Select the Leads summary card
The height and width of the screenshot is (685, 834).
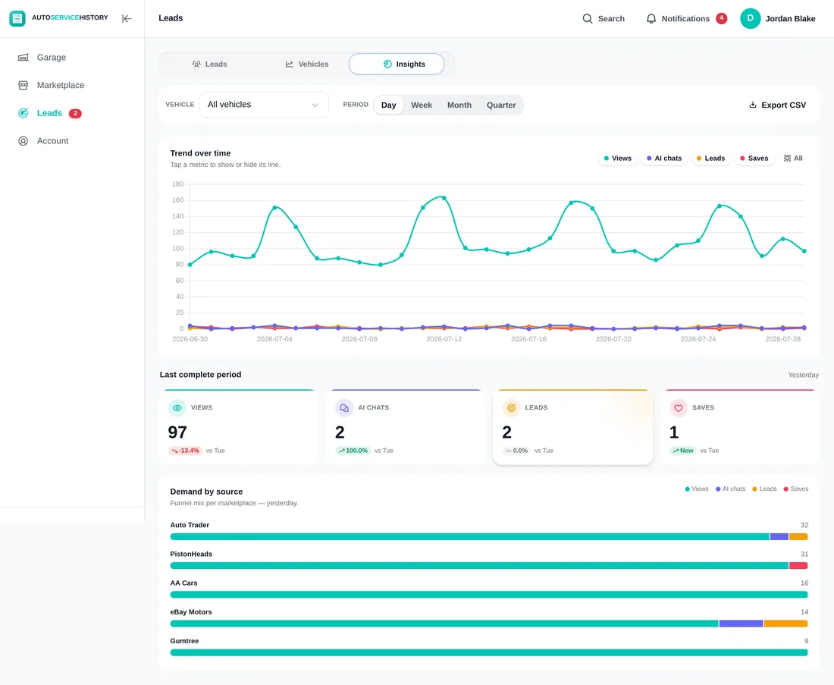tap(573, 427)
